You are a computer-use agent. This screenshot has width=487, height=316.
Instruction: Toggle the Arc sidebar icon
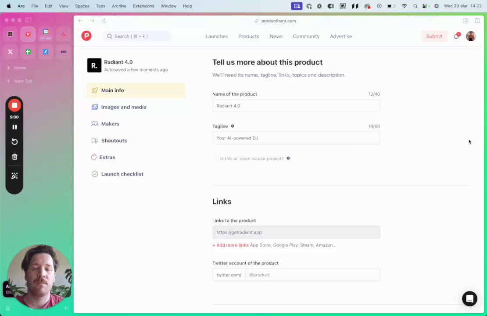click(x=28, y=20)
